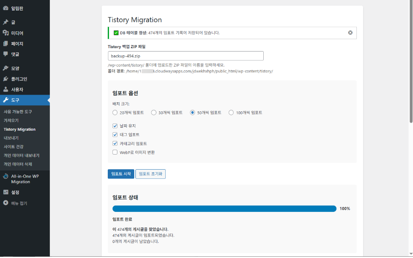Click 0개의 게시글이 남았습니다 text
Screen dimensions: 413x258
tap(135, 241)
